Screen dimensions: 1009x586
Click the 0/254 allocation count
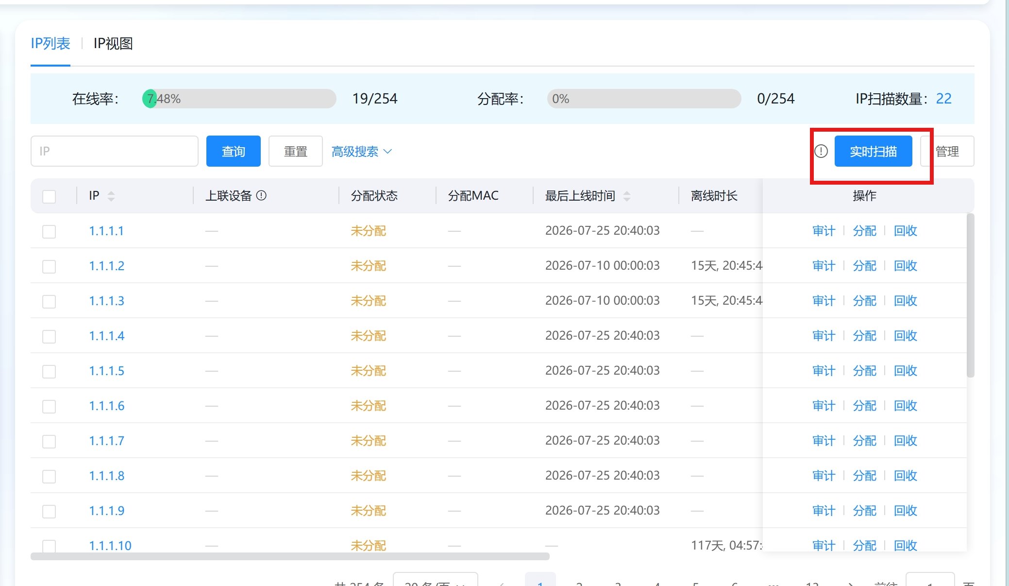tap(776, 99)
